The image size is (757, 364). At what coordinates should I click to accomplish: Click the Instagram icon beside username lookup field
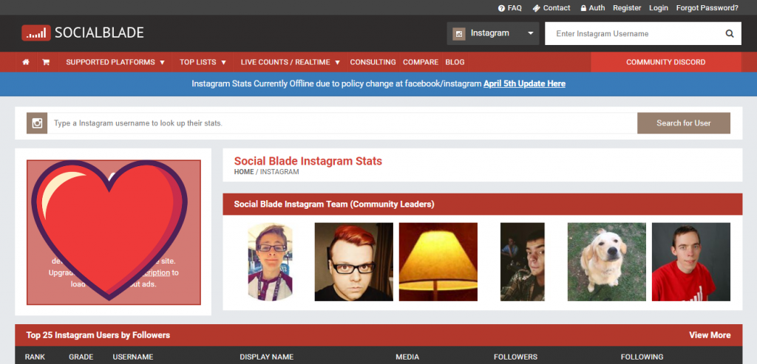point(37,123)
